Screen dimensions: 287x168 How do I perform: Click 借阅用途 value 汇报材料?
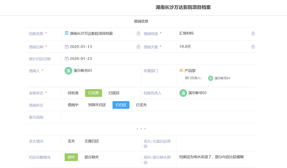pos(186,33)
